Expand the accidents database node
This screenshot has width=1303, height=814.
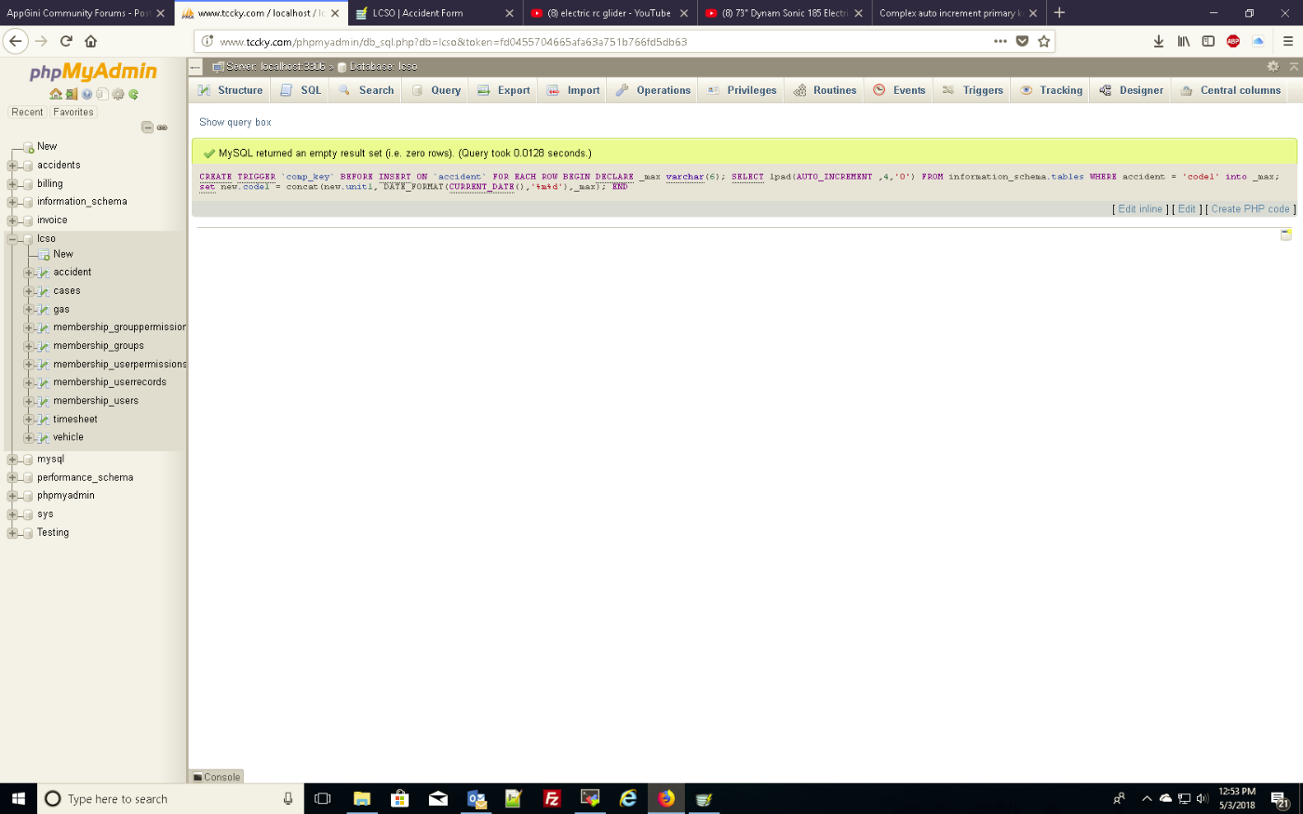(12, 166)
